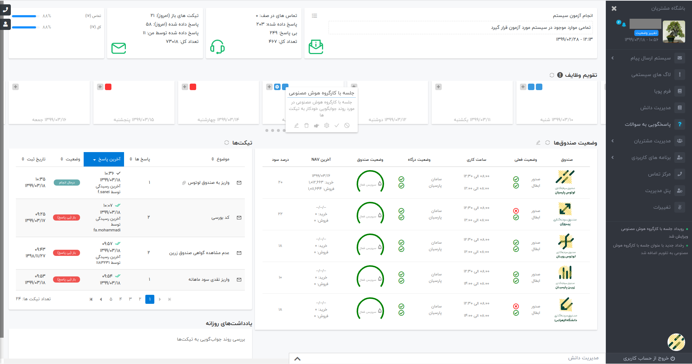The height and width of the screenshot is (364, 692).
Task: Click the paperclip on the واریز به صندوق لوتوس ticket
Action: point(184,183)
